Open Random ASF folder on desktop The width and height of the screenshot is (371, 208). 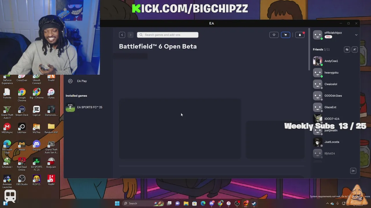pos(51,128)
